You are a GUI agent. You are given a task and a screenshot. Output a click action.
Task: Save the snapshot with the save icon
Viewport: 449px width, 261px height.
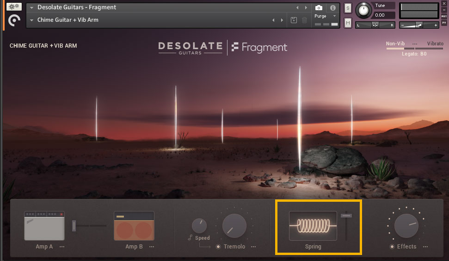tap(294, 20)
